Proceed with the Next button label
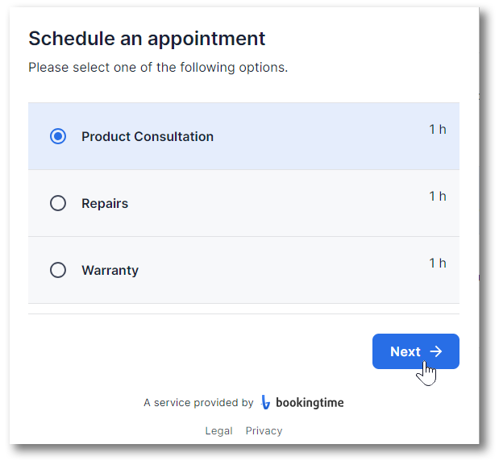The width and height of the screenshot is (499, 465). coord(405,351)
